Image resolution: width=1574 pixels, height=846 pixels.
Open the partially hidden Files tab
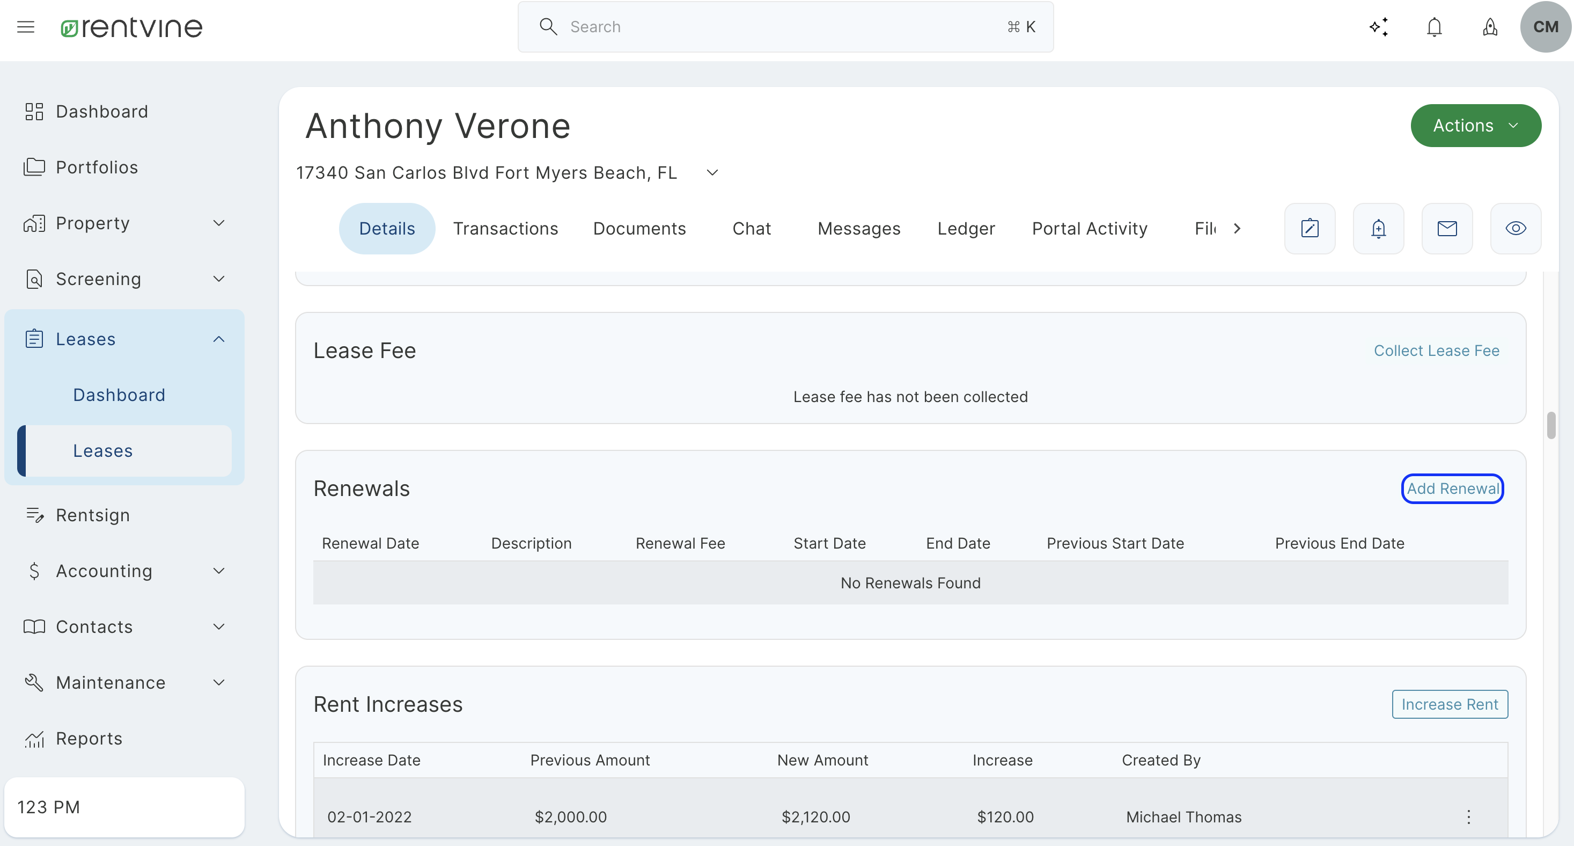click(1205, 229)
